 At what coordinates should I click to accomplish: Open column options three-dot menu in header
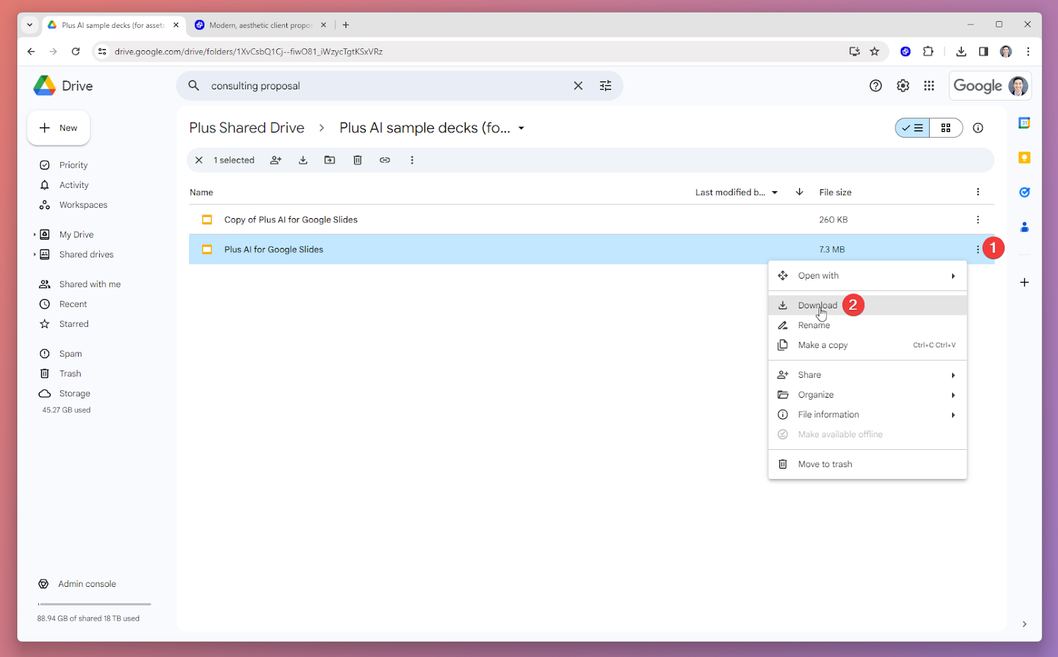point(978,192)
